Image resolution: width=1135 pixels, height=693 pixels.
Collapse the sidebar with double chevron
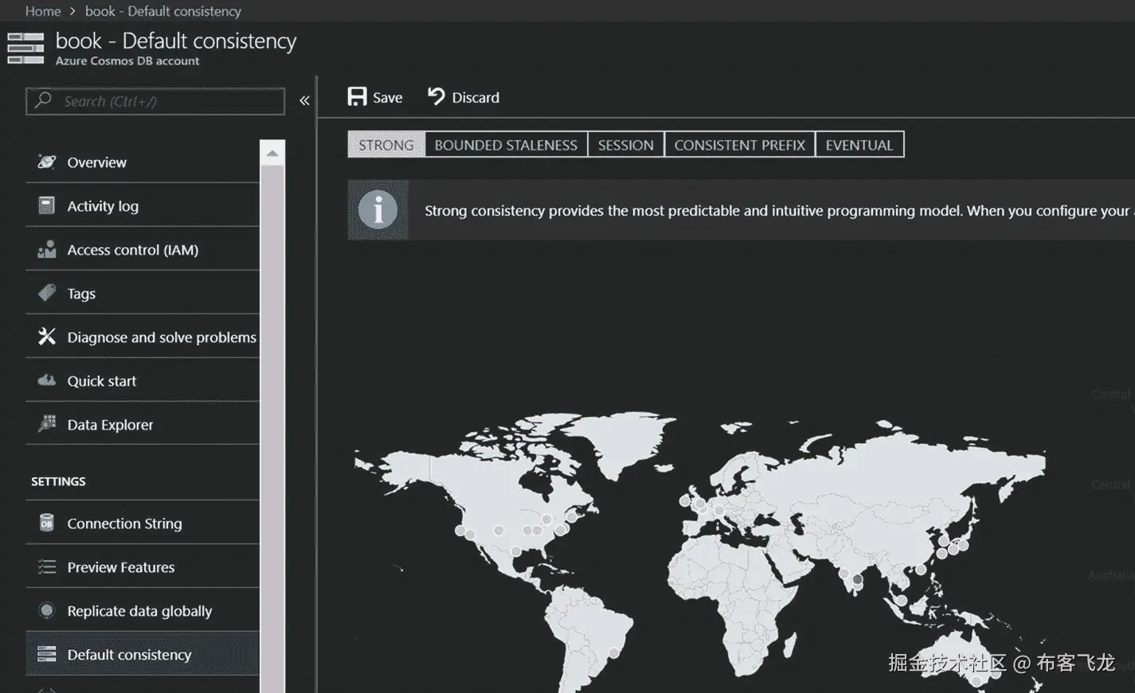(x=304, y=100)
